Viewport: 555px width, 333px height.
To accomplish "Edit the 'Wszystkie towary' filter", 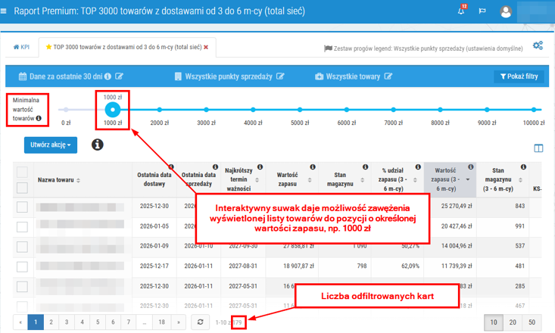I will click(388, 76).
